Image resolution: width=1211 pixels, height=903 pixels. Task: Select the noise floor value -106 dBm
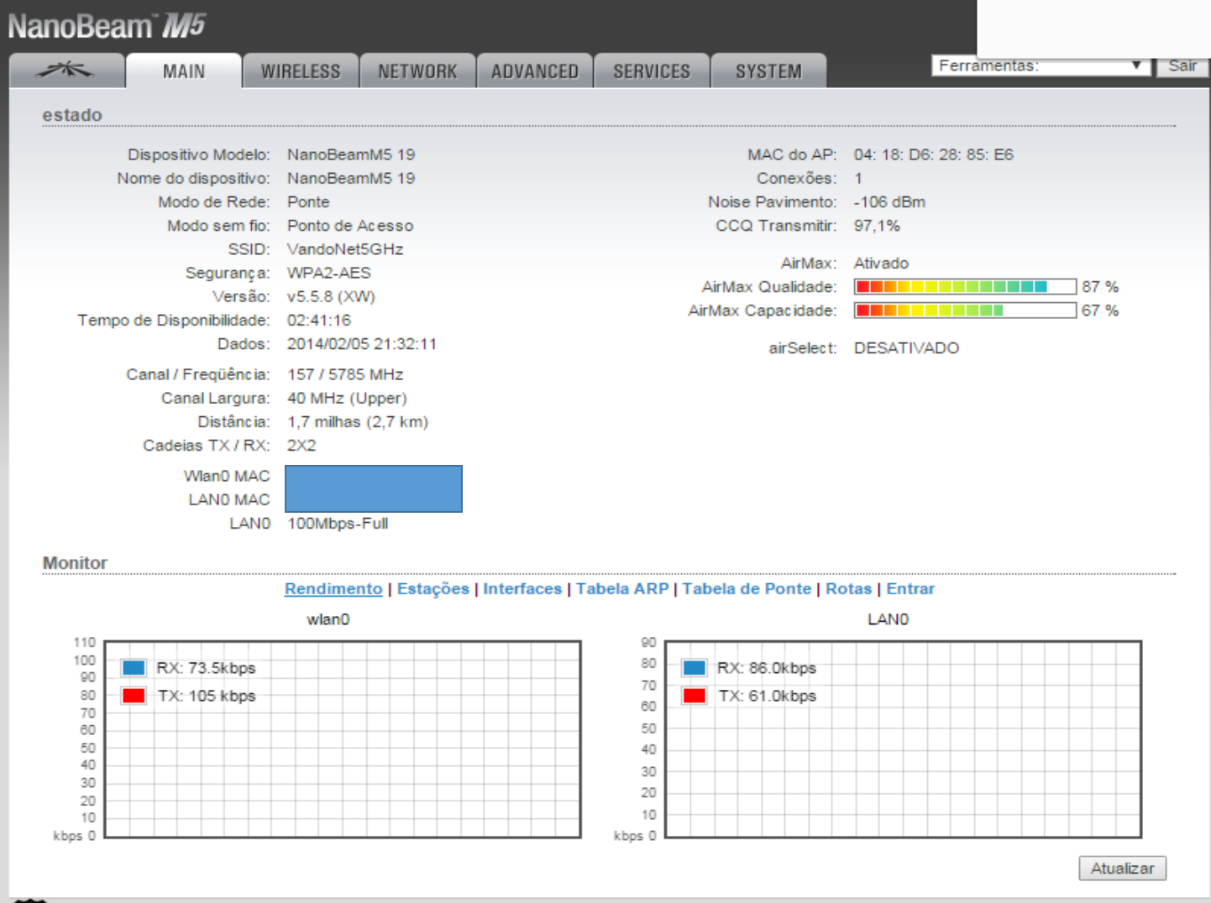tap(890, 202)
